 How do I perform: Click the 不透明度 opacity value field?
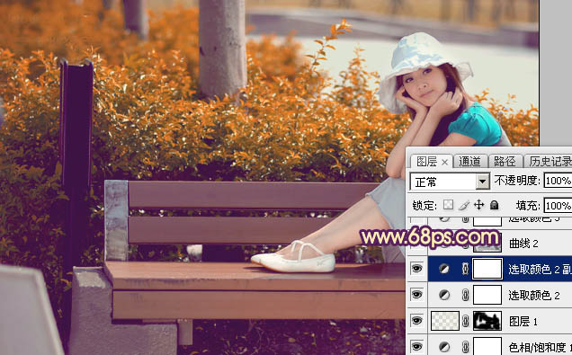pyautogui.click(x=558, y=181)
